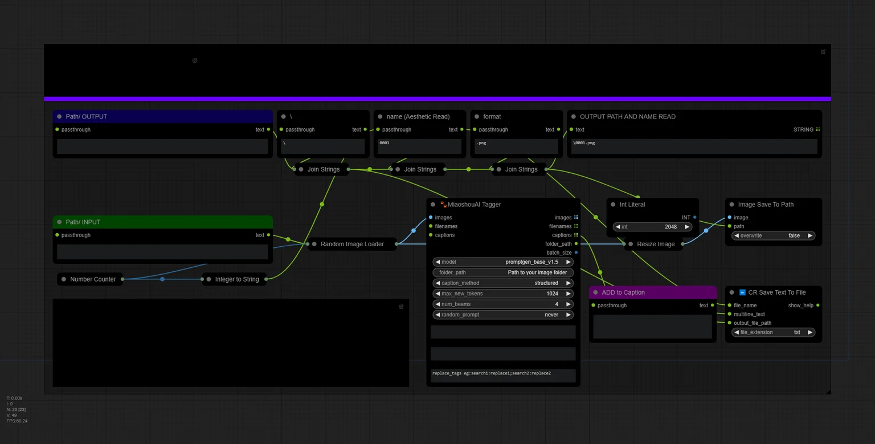Click the purple bar under the top note
The height and width of the screenshot is (444, 875).
(x=437, y=99)
